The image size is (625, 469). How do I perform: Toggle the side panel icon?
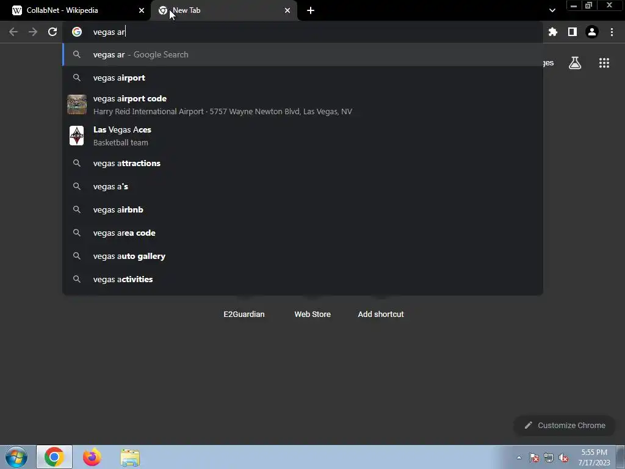click(x=573, y=32)
